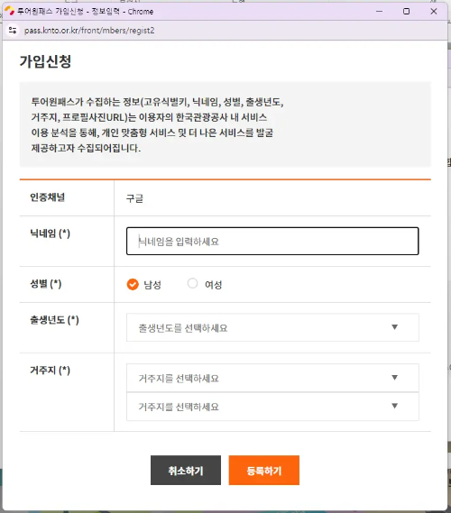The width and height of the screenshot is (451, 513).
Task: Click the site information icon in address bar
Action: pos(13,31)
